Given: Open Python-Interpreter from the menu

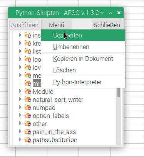Looking at the screenshot, I should point(83,82).
